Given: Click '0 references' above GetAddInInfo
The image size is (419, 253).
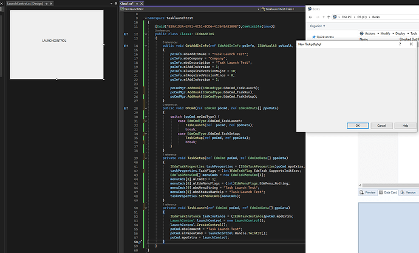Looking at the screenshot, I should (x=170, y=42).
